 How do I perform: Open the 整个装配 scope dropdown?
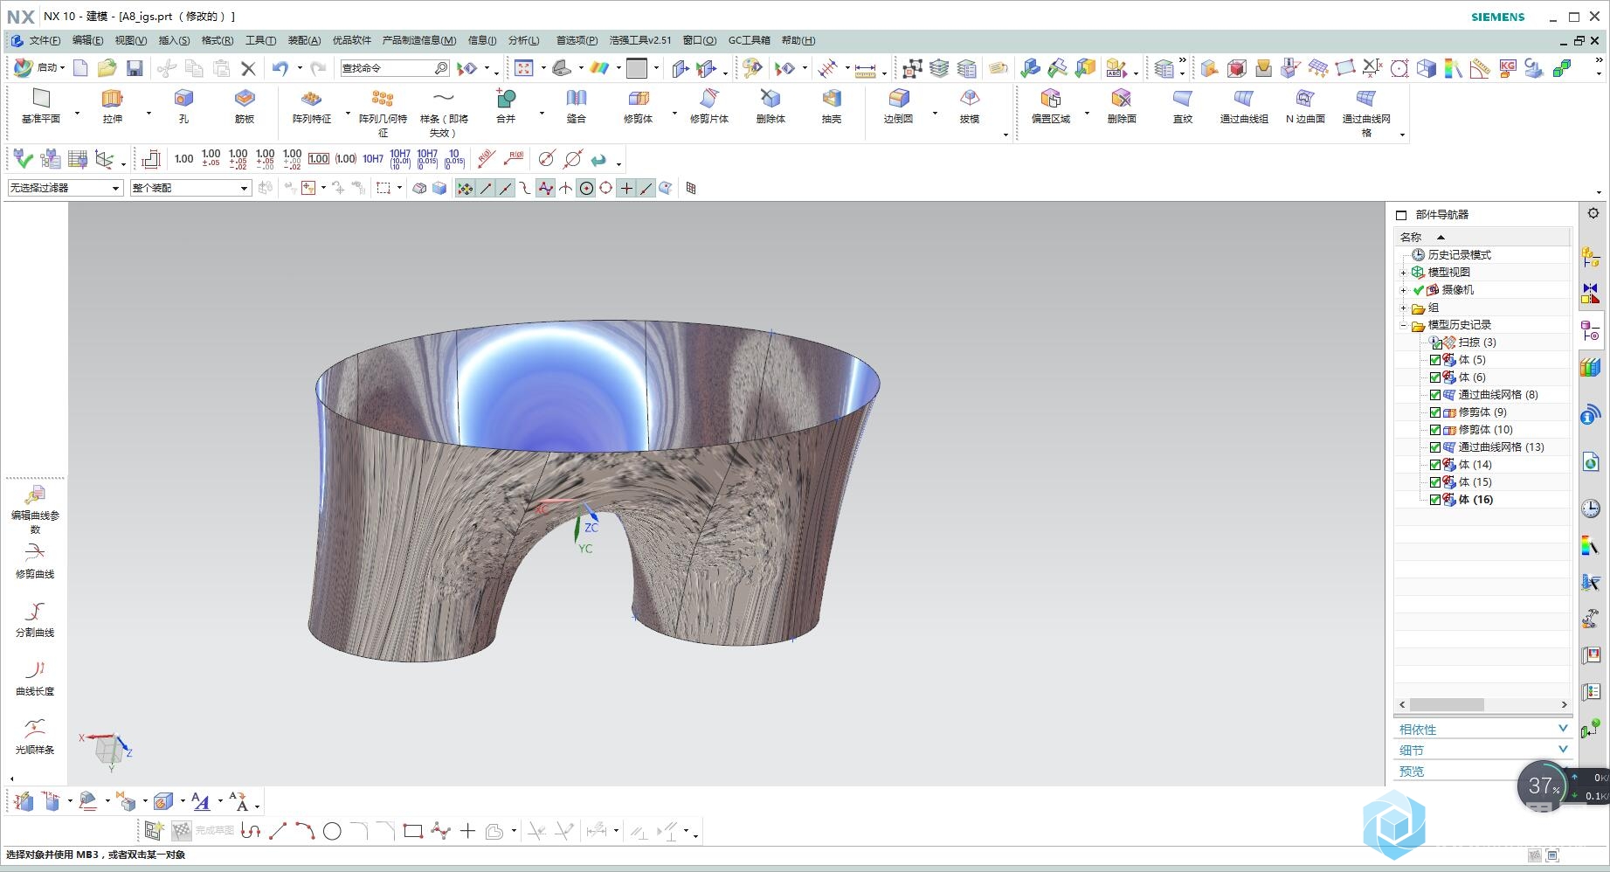coord(190,188)
